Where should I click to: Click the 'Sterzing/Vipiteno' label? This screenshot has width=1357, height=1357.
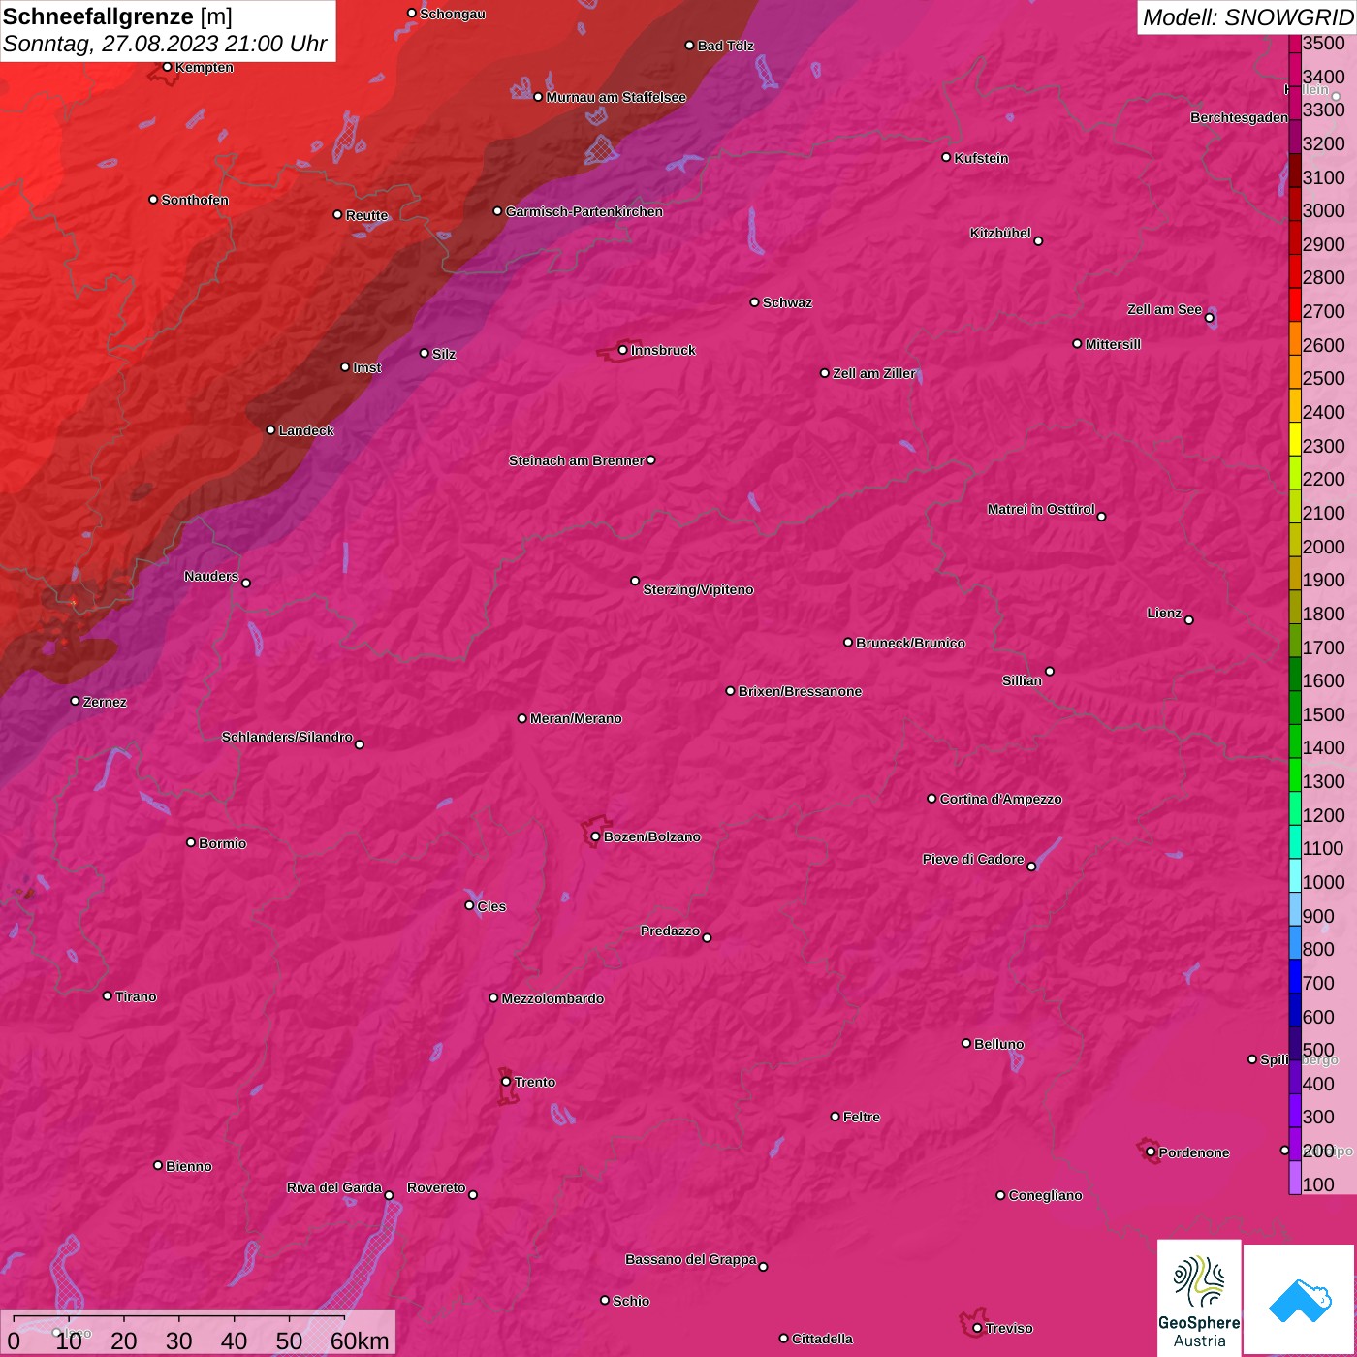[x=698, y=589]
